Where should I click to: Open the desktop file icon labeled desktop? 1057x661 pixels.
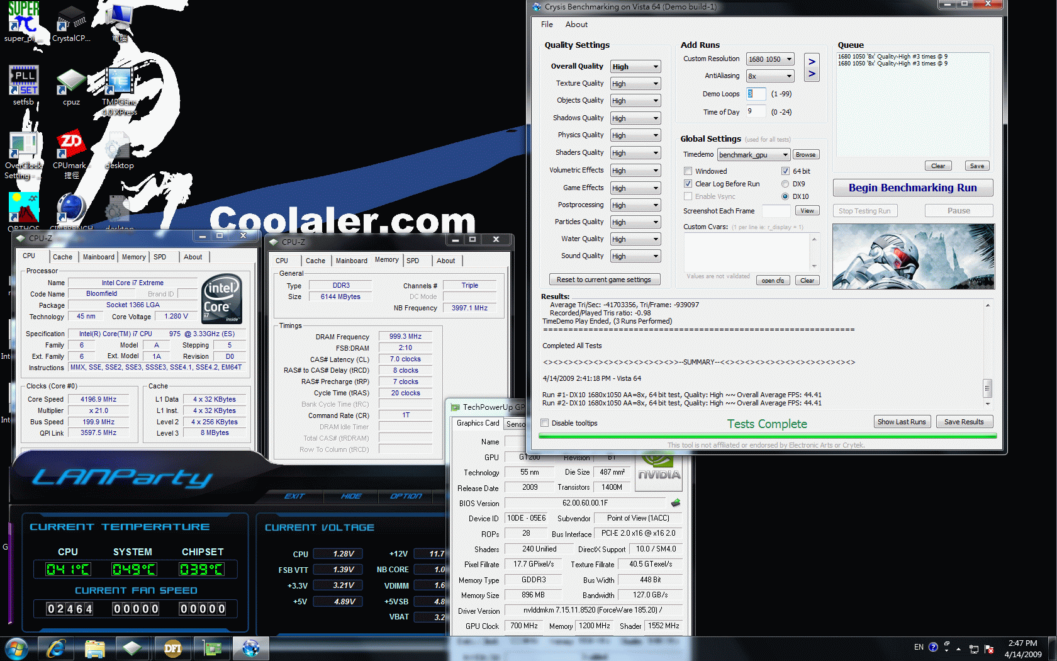(x=119, y=151)
